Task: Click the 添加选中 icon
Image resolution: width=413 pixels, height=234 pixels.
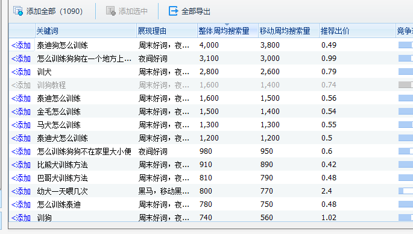Action: coord(110,11)
